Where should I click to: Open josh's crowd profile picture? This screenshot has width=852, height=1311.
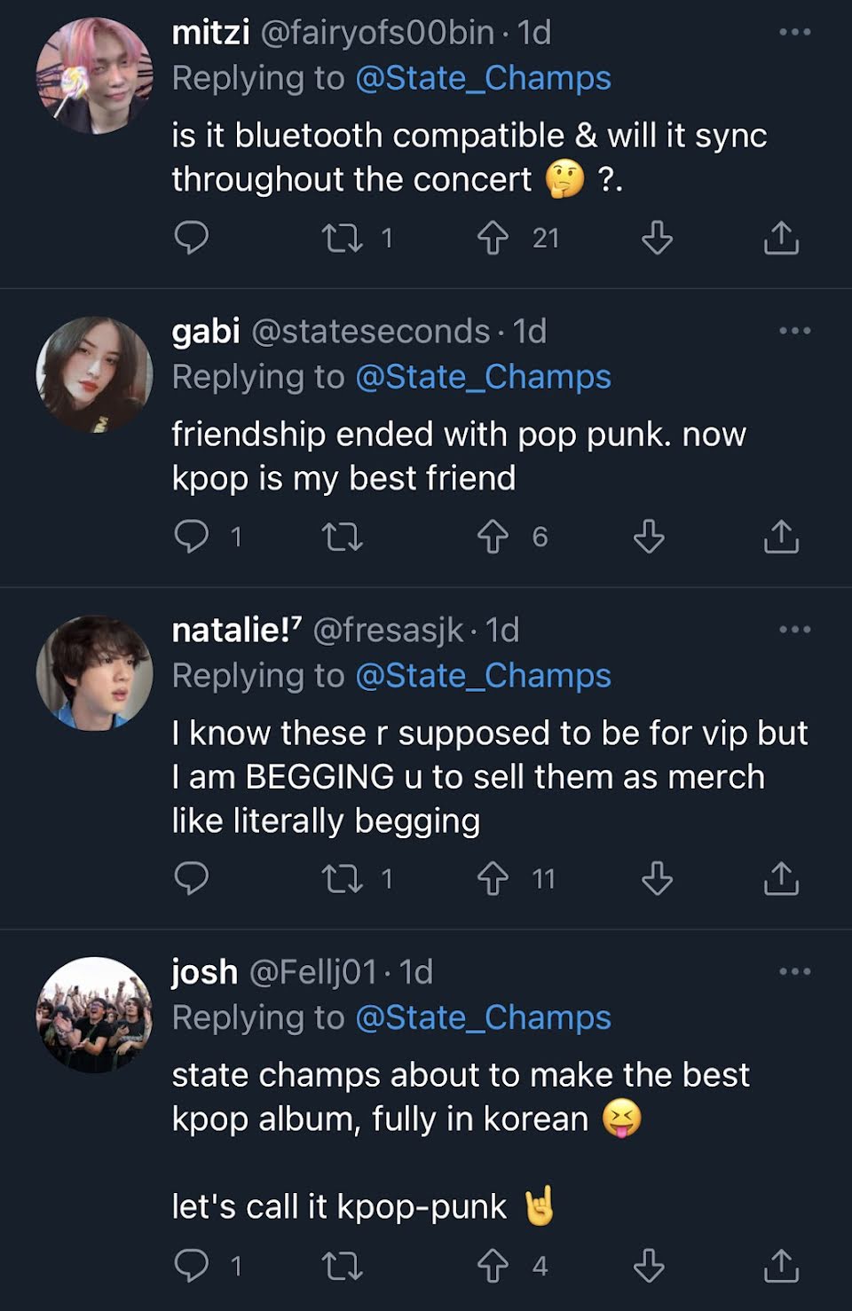(94, 1015)
